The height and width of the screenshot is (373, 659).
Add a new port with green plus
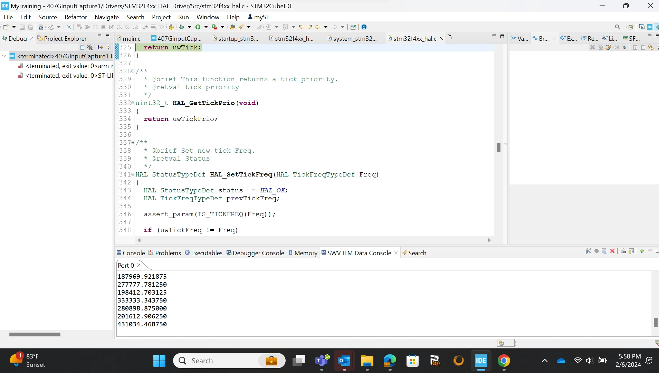pyautogui.click(x=641, y=251)
